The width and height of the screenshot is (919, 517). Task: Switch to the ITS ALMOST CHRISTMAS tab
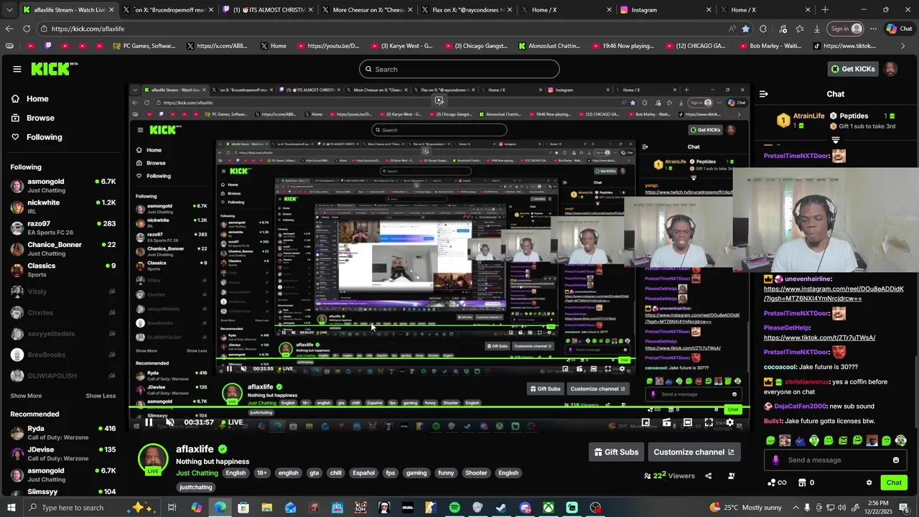(268, 10)
